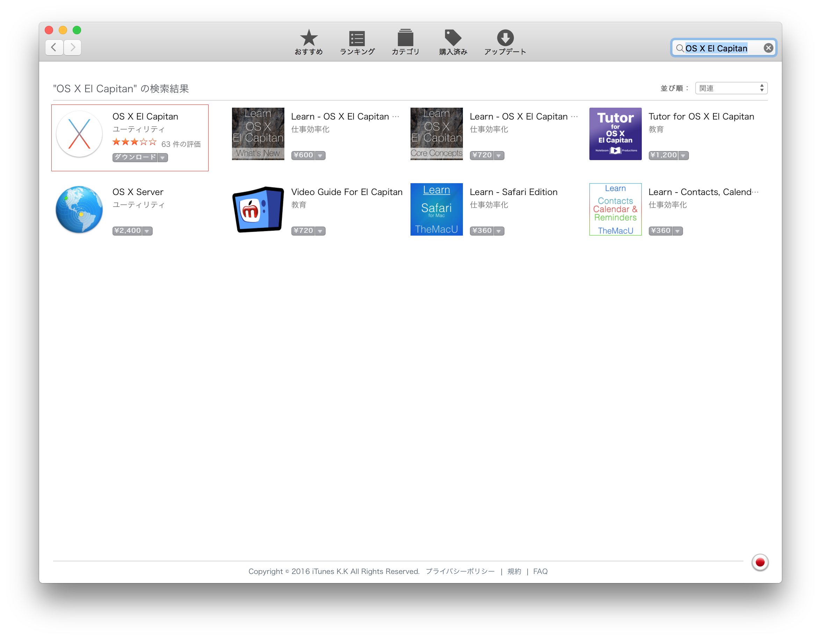Viewport: 821px width, 639px height.
Task: Open the 購入済み (Purchased) tag tab
Action: [x=453, y=42]
